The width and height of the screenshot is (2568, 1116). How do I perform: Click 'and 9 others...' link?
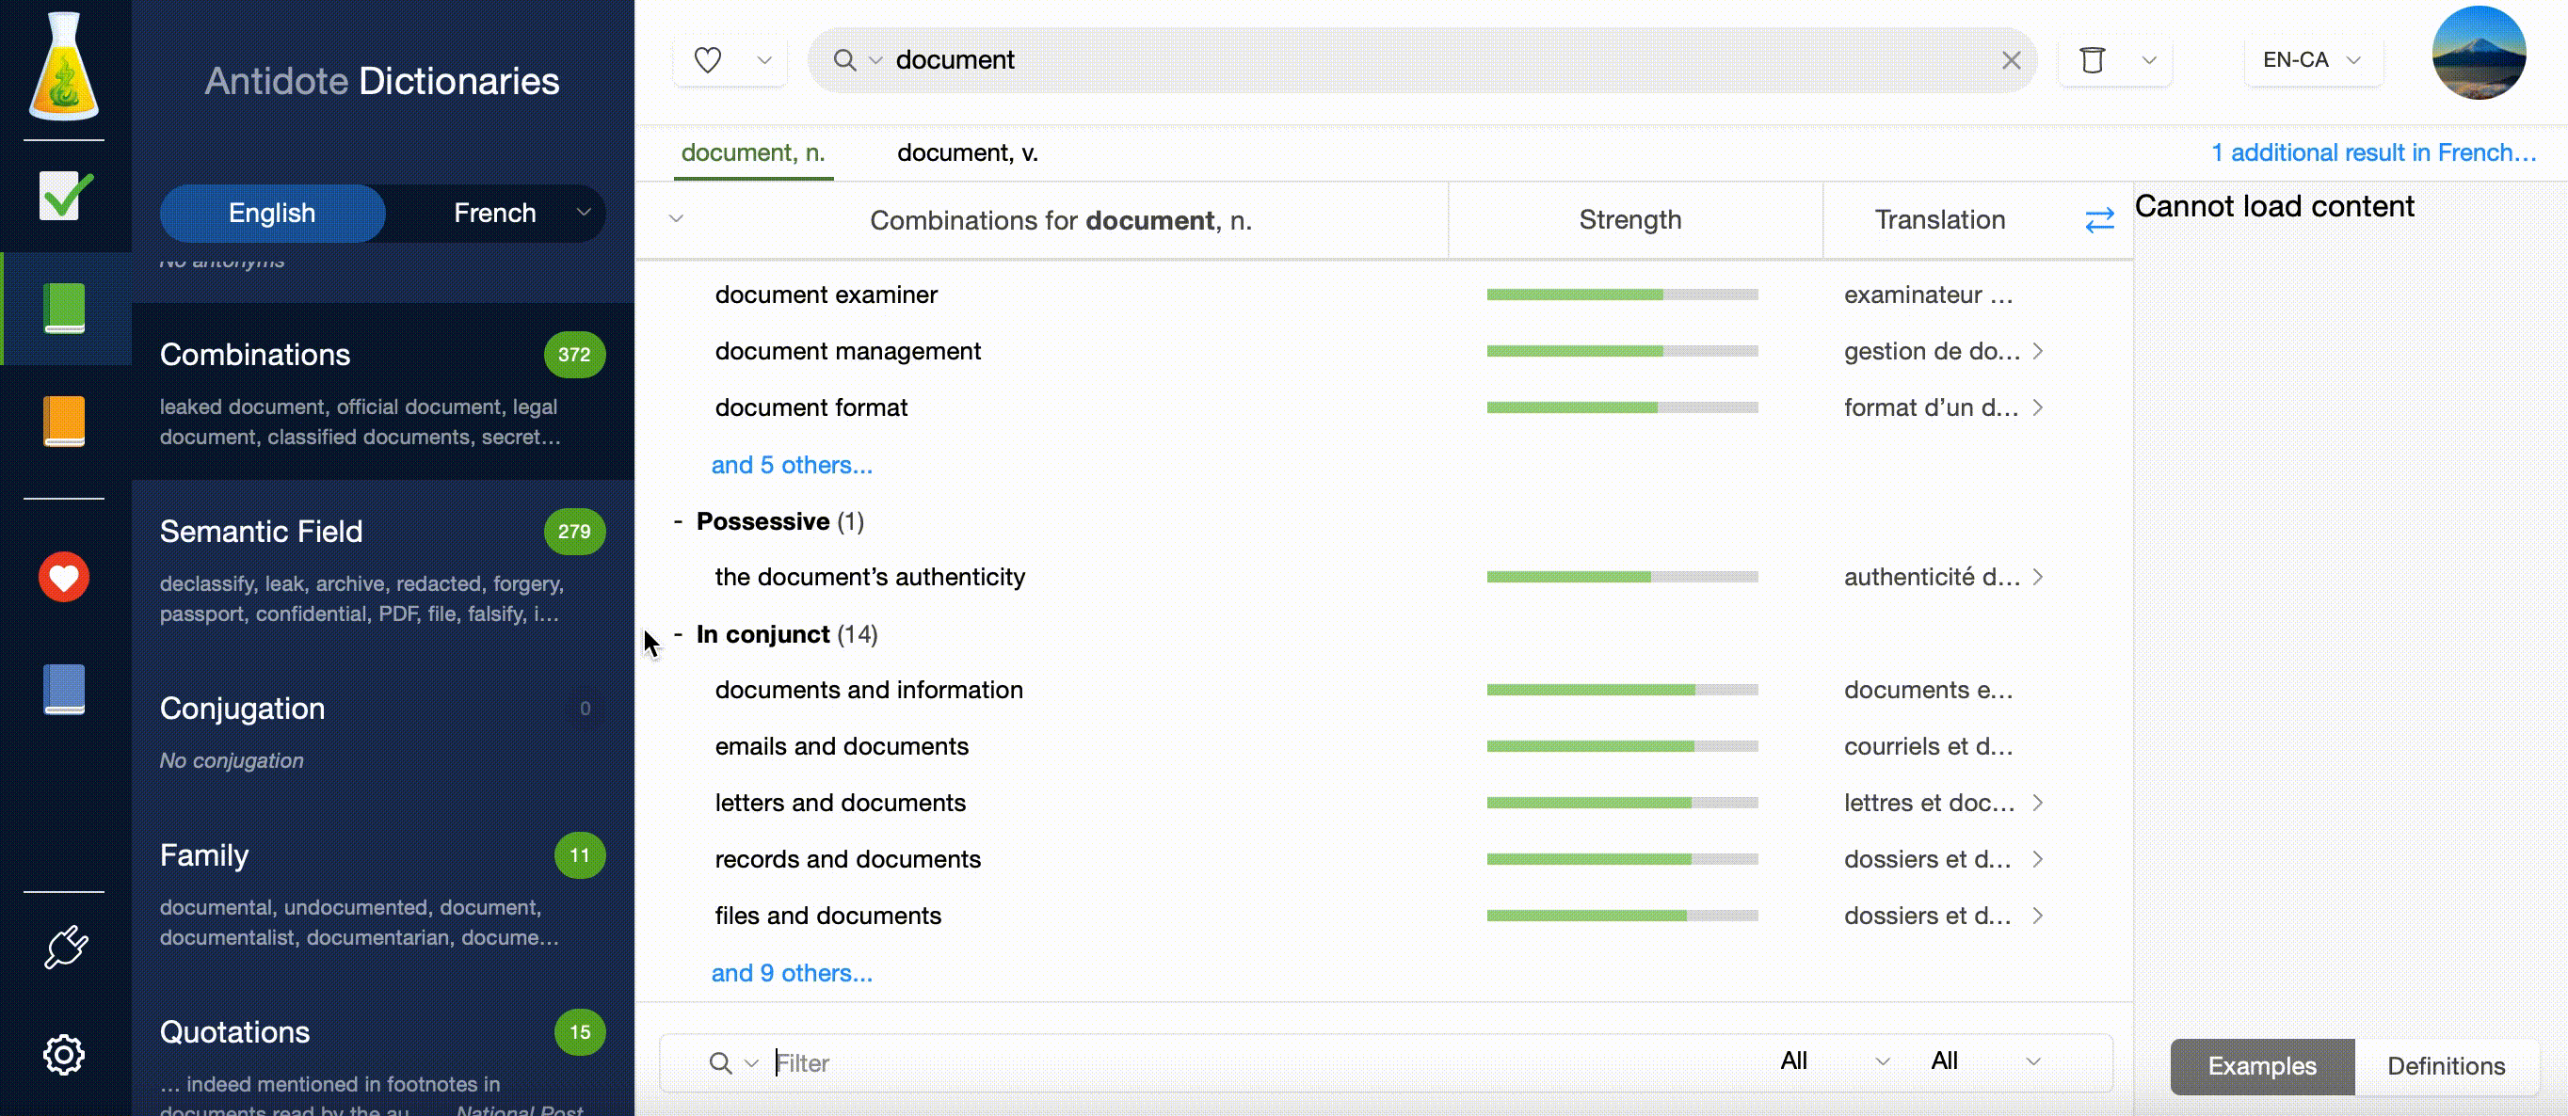(x=792, y=974)
